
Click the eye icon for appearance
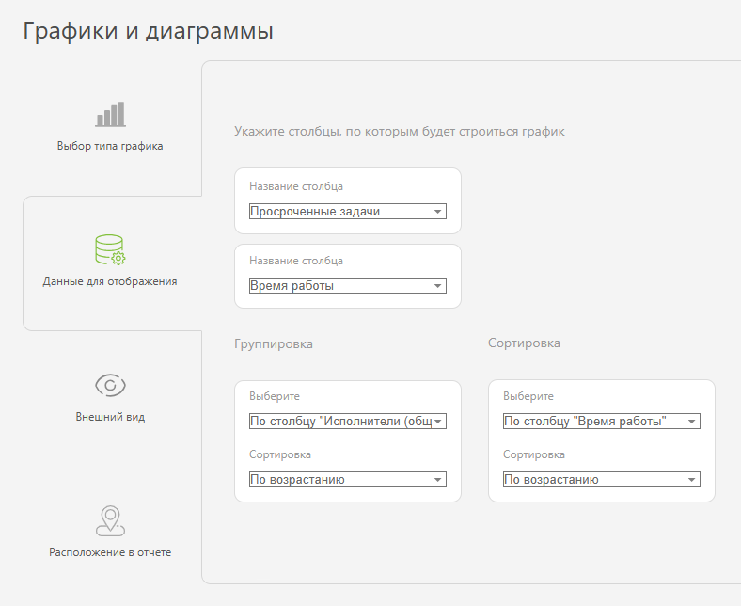[110, 385]
